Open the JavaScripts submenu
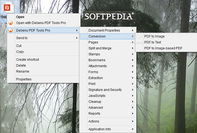The width and height of the screenshot is (197, 133). (x=108, y=96)
